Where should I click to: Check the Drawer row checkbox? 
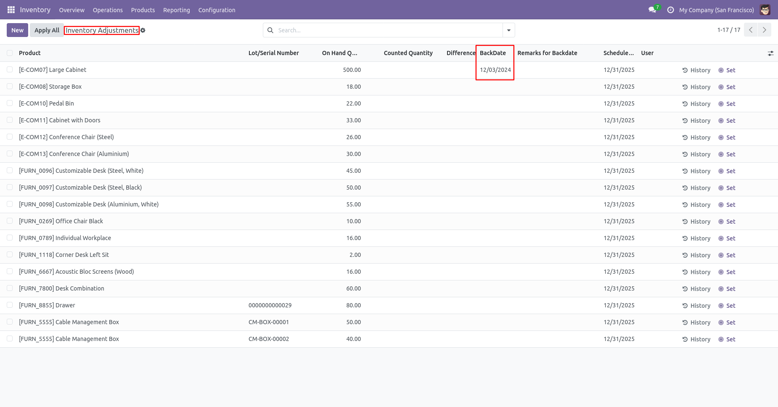pyautogui.click(x=10, y=305)
